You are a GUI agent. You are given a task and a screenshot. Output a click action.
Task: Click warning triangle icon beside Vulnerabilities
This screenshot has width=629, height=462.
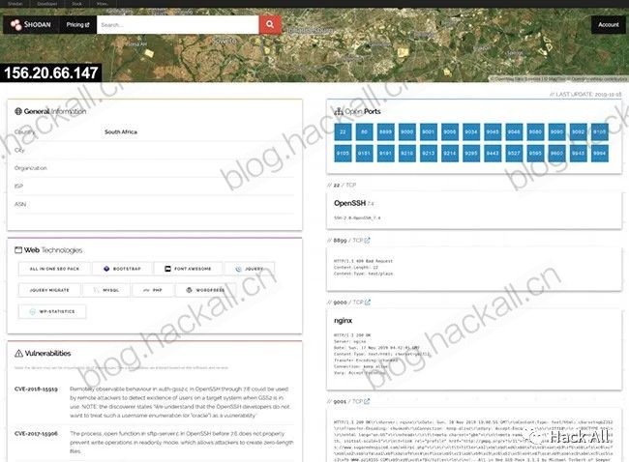tap(18, 354)
